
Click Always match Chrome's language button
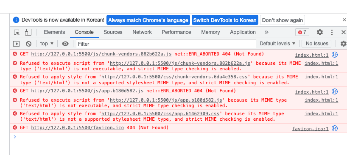148,20
